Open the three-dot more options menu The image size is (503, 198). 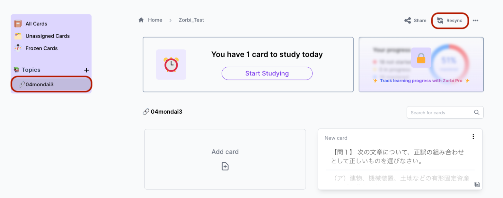click(x=475, y=21)
